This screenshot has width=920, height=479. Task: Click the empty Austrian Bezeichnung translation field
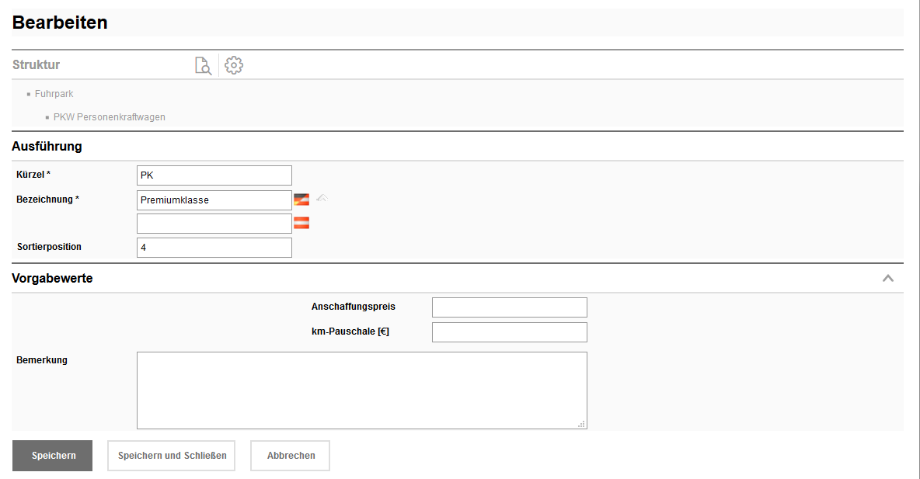[214, 224]
